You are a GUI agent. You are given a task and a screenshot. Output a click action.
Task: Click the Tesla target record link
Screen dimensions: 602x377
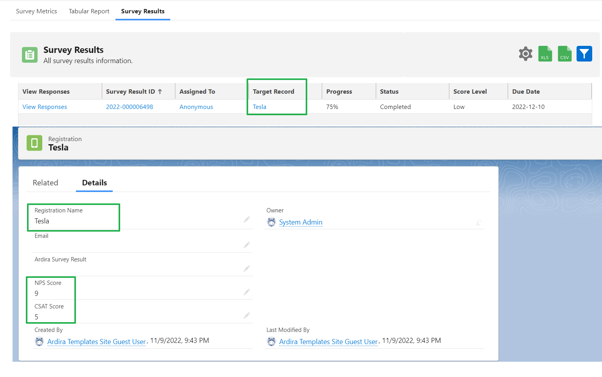click(260, 107)
